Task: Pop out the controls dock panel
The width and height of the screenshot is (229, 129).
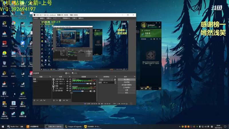Action: (135, 77)
